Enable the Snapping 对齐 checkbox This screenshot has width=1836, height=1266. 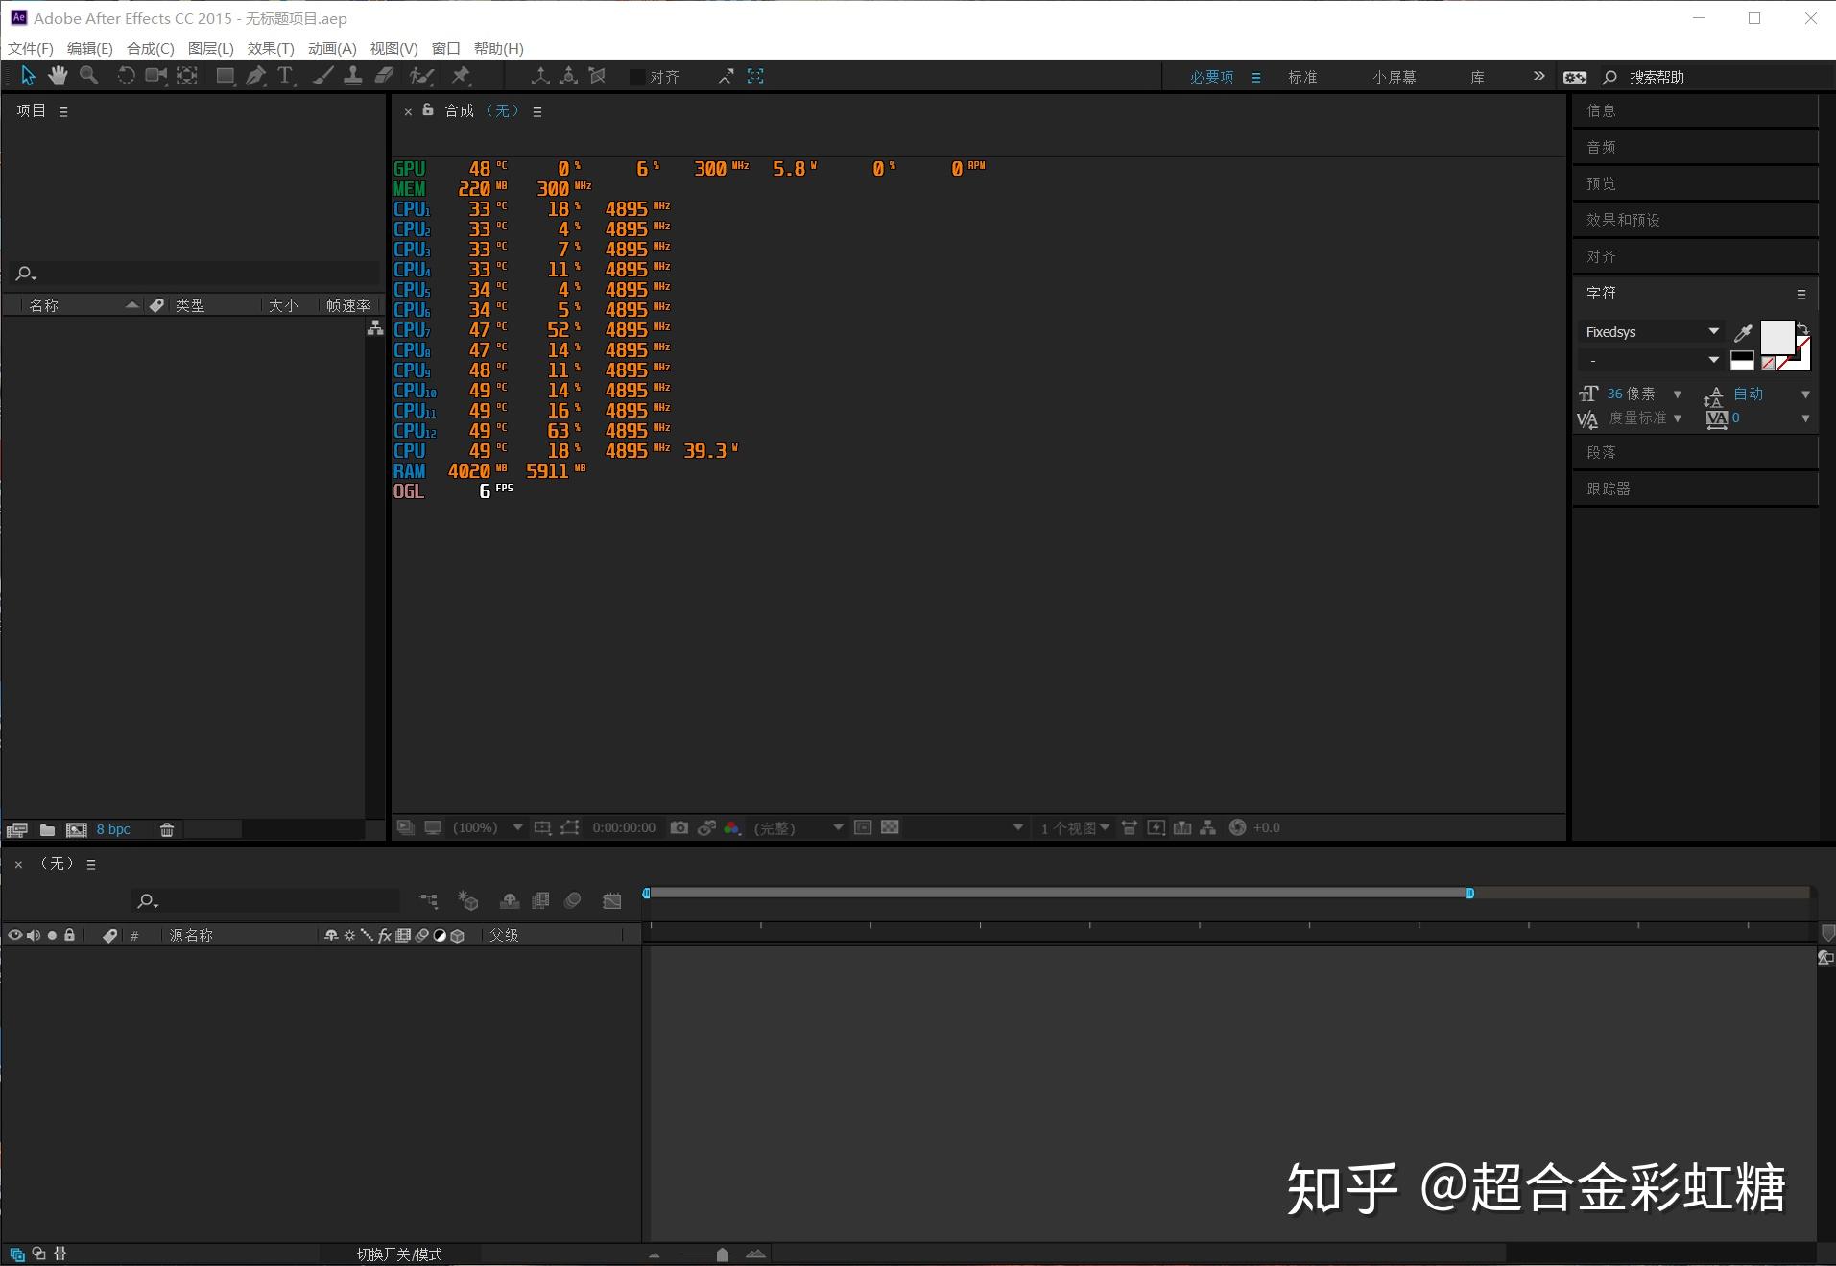point(636,77)
